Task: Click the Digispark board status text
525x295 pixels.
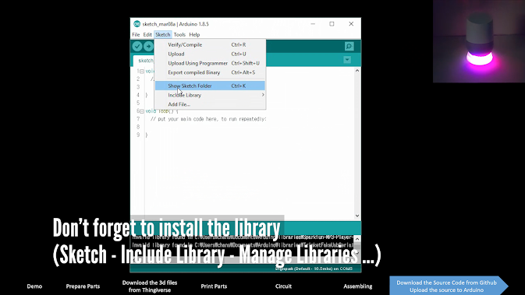Action: click(314, 269)
